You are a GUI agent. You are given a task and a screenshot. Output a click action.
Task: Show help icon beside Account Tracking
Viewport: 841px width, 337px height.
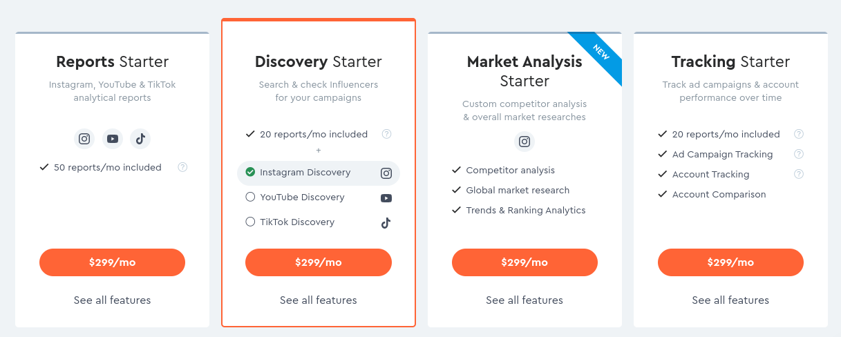[x=799, y=174]
